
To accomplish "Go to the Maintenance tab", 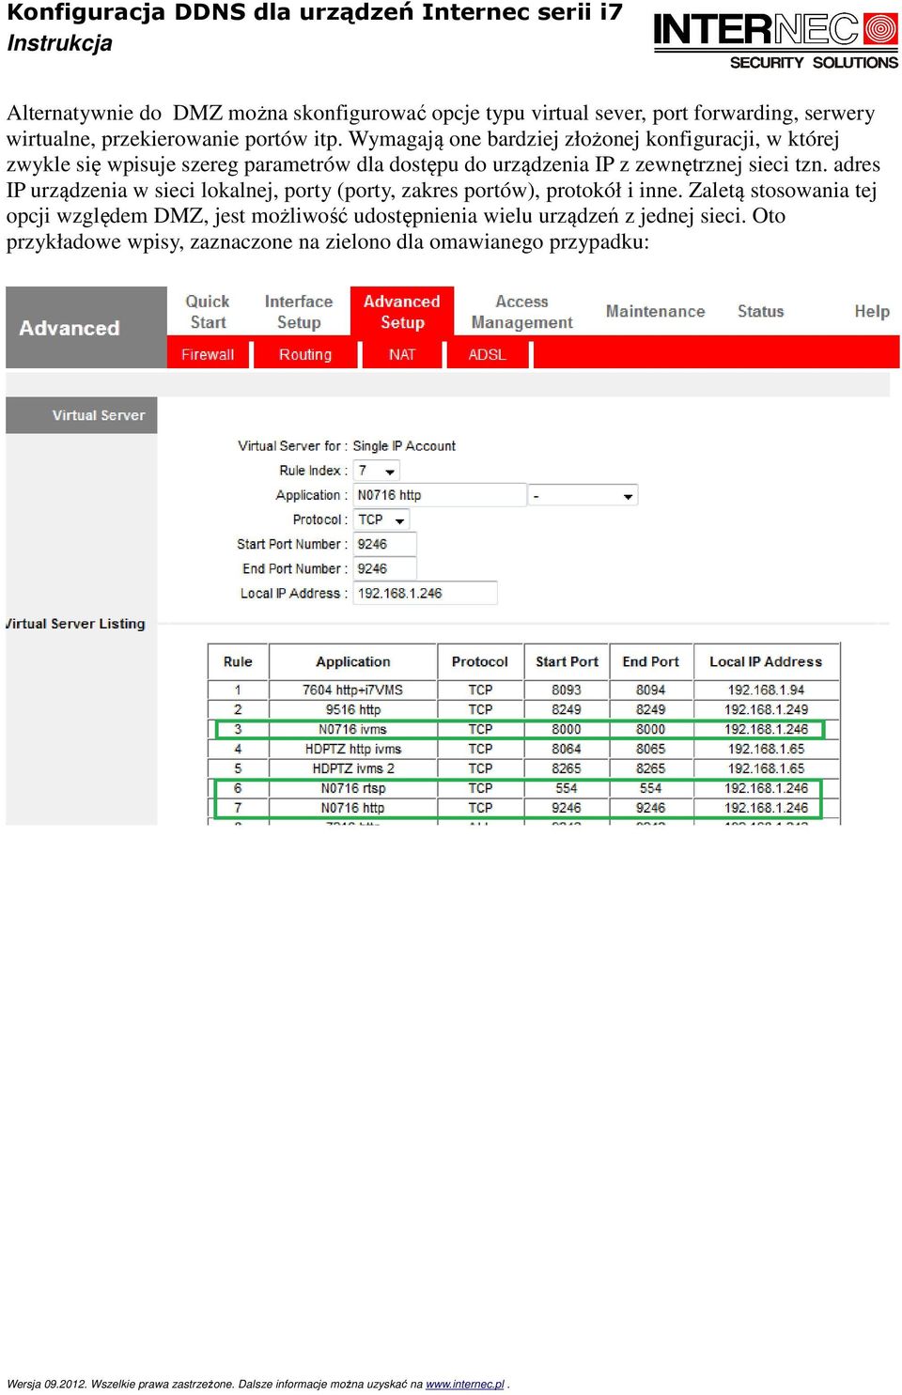I will pos(655,312).
